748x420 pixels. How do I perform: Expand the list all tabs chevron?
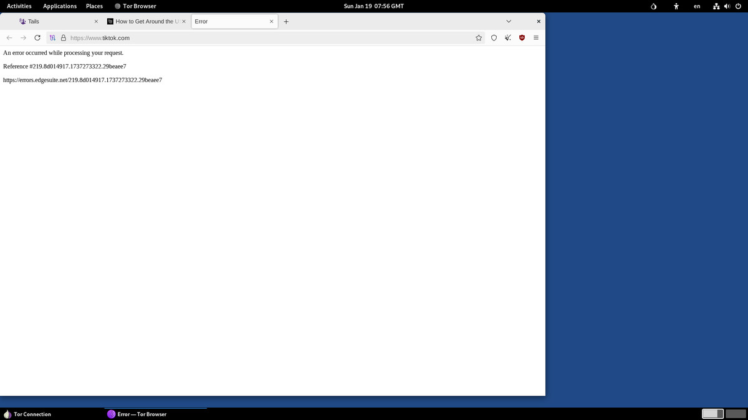[509, 21]
